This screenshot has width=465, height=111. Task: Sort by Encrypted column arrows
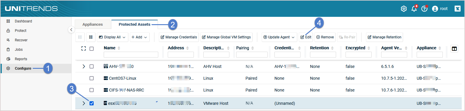369,48
